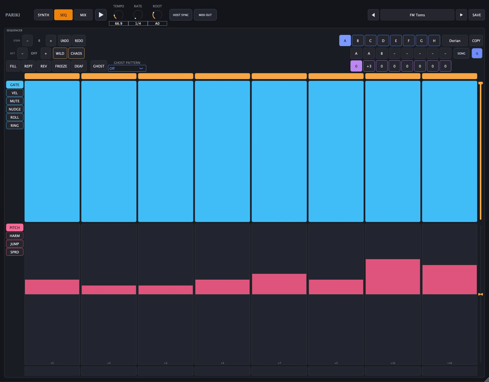Select pattern C
The height and width of the screenshot is (382, 489).
point(371,41)
